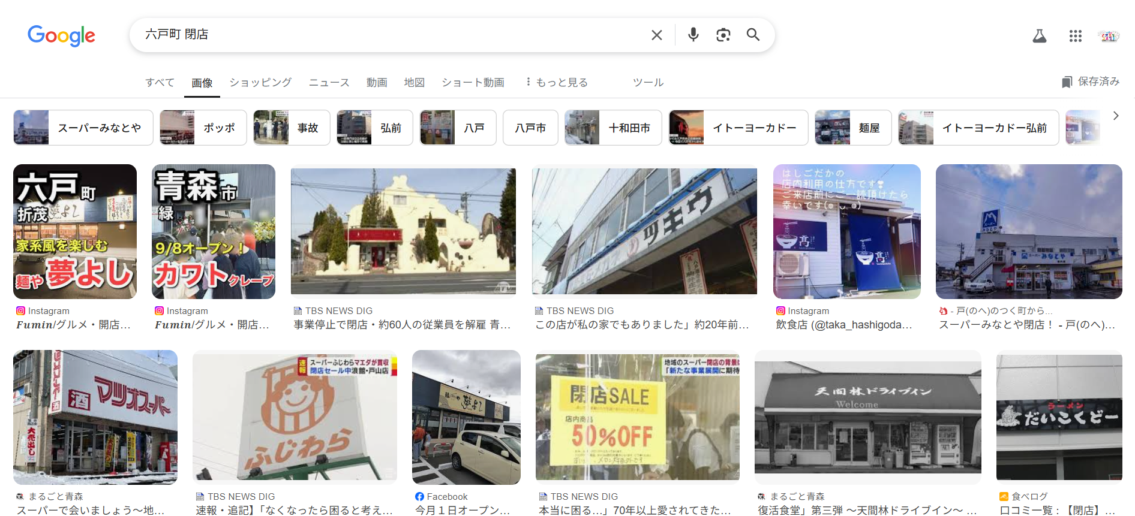
Task: Open Google account profile avatar
Action: click(1109, 36)
